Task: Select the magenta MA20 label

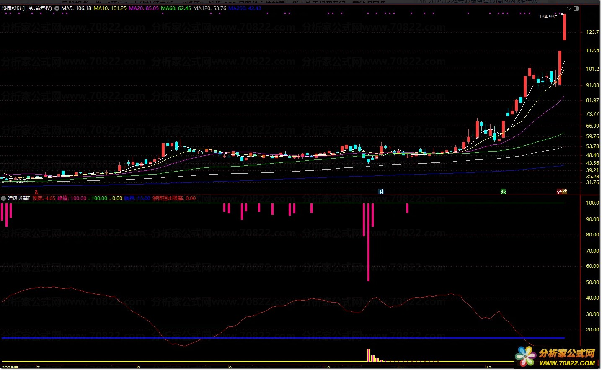Action: click(144, 8)
